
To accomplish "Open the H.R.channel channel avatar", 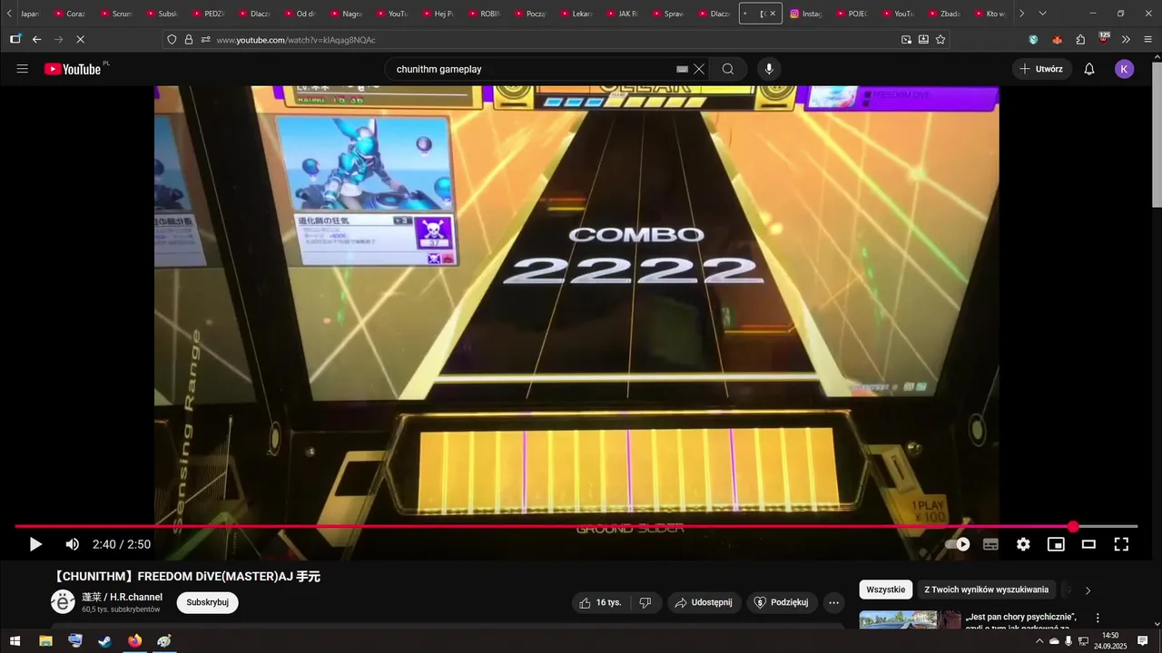I will [63, 602].
